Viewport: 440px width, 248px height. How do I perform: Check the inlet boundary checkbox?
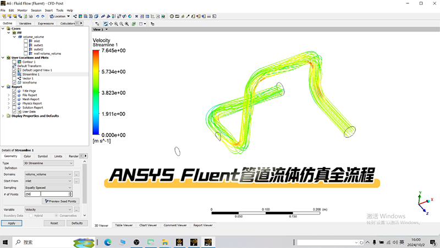point(26,41)
